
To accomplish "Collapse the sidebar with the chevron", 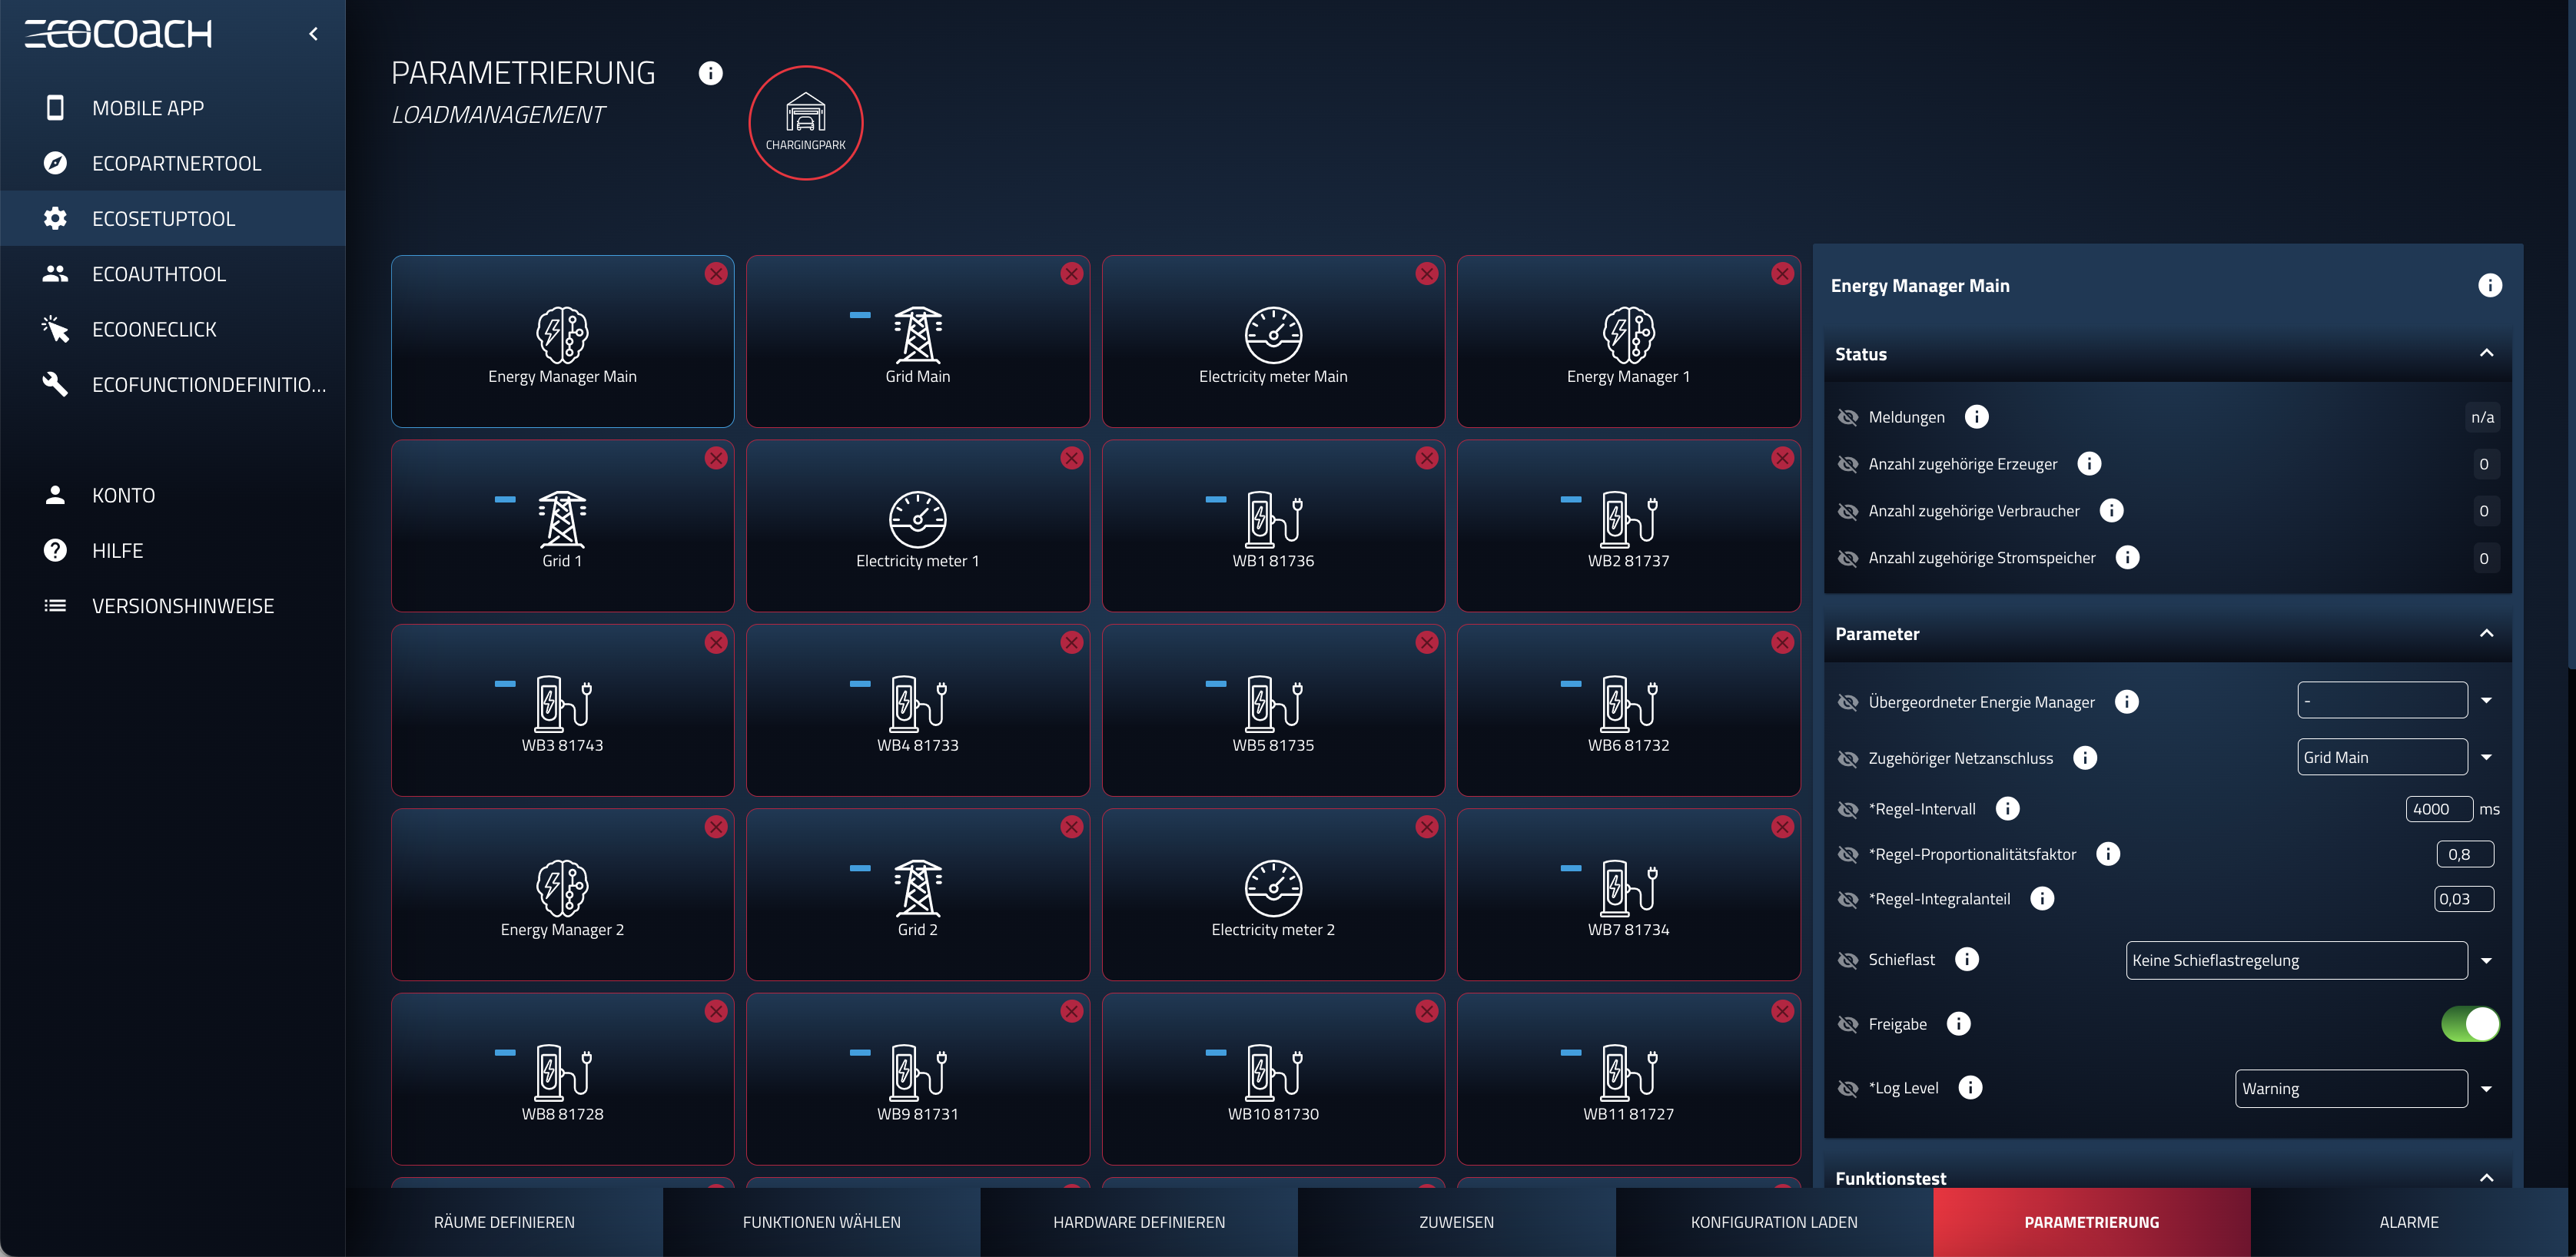I will 313,34.
